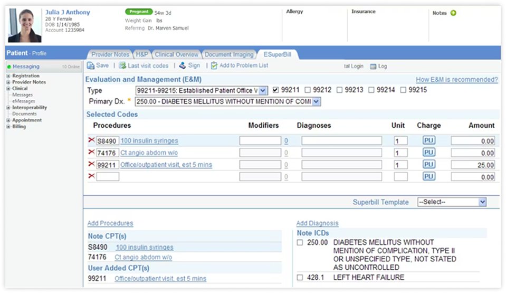506x293 pixels.
Task: Click the Messaging panel header
Action: tap(44, 67)
